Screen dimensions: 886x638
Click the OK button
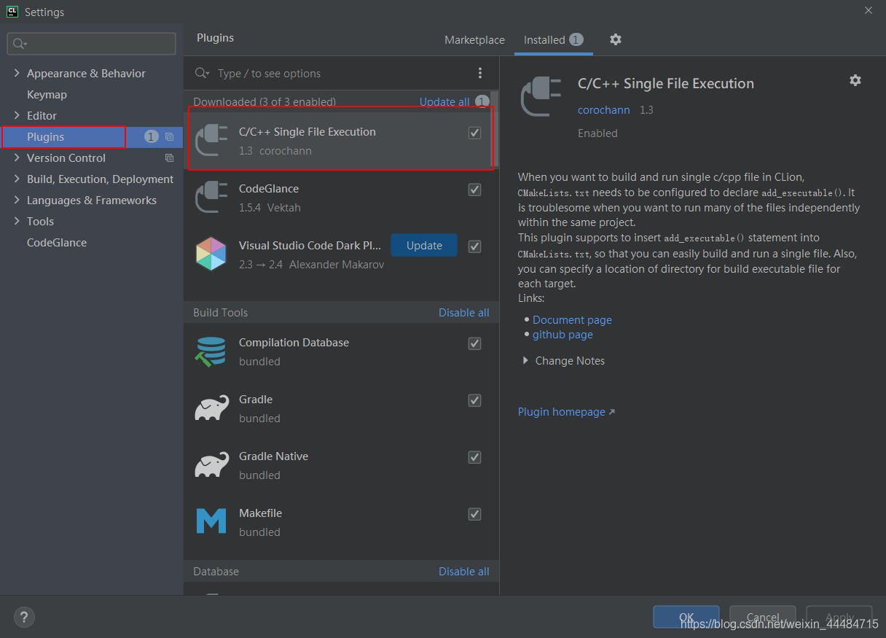[686, 617]
